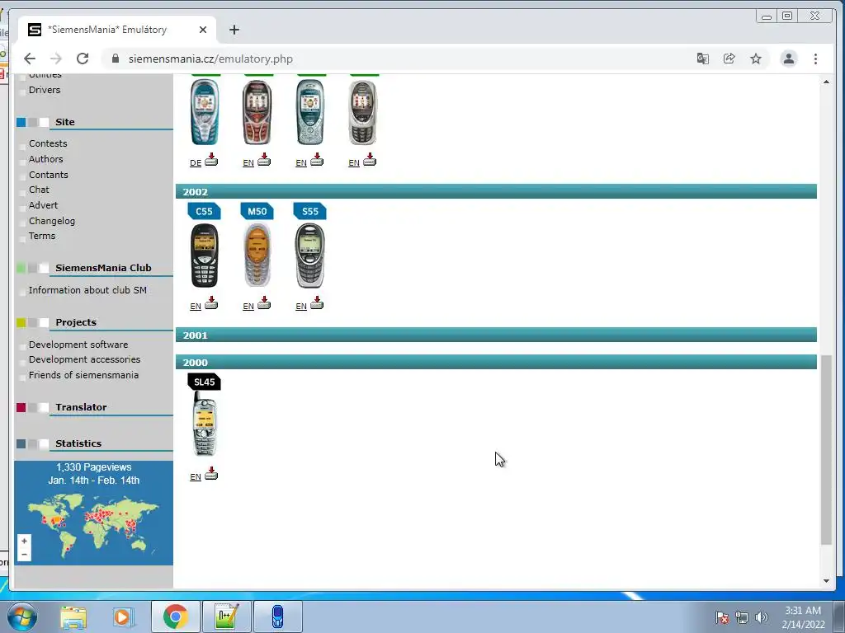Screen dimensions: 845x633
Task: Open the Chrome profile menu
Action: (789, 59)
